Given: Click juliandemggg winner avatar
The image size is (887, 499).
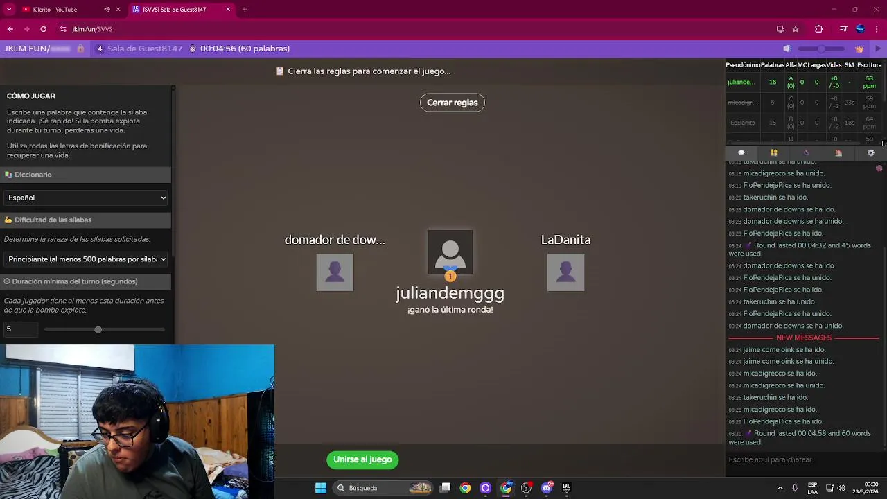Looking at the screenshot, I should (x=450, y=253).
